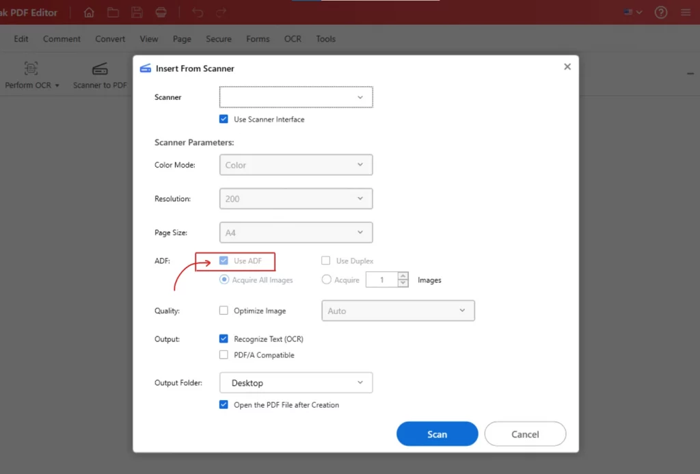This screenshot has width=700, height=474.
Task: Click the Cancel button
Action: pos(525,434)
